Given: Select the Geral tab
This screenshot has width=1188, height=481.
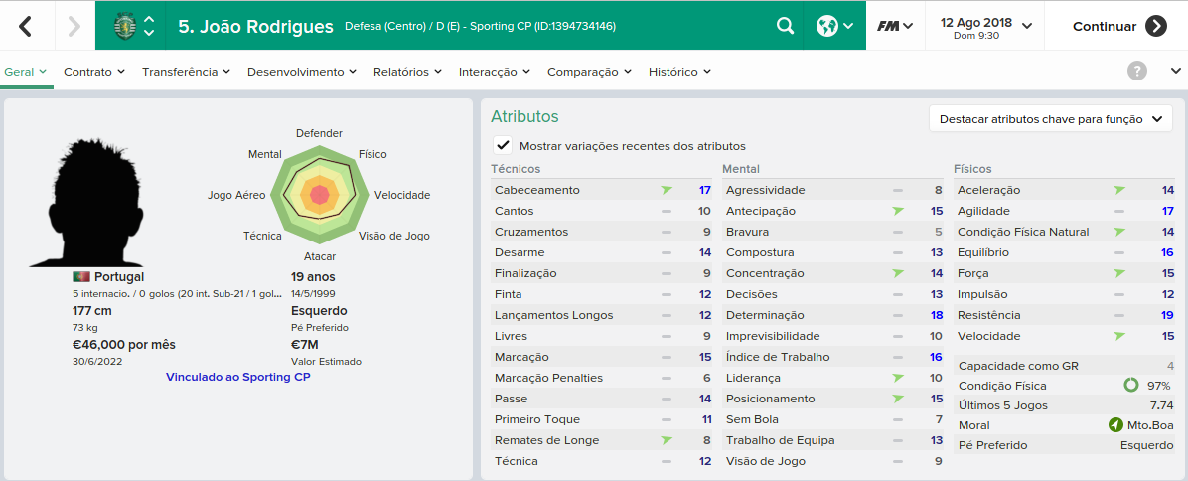Looking at the screenshot, I should 26,72.
